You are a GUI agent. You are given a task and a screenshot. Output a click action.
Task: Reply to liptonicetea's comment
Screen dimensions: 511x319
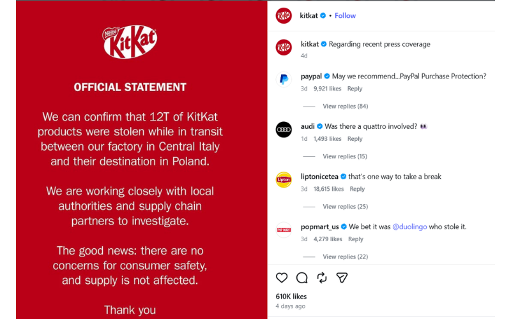click(357, 189)
